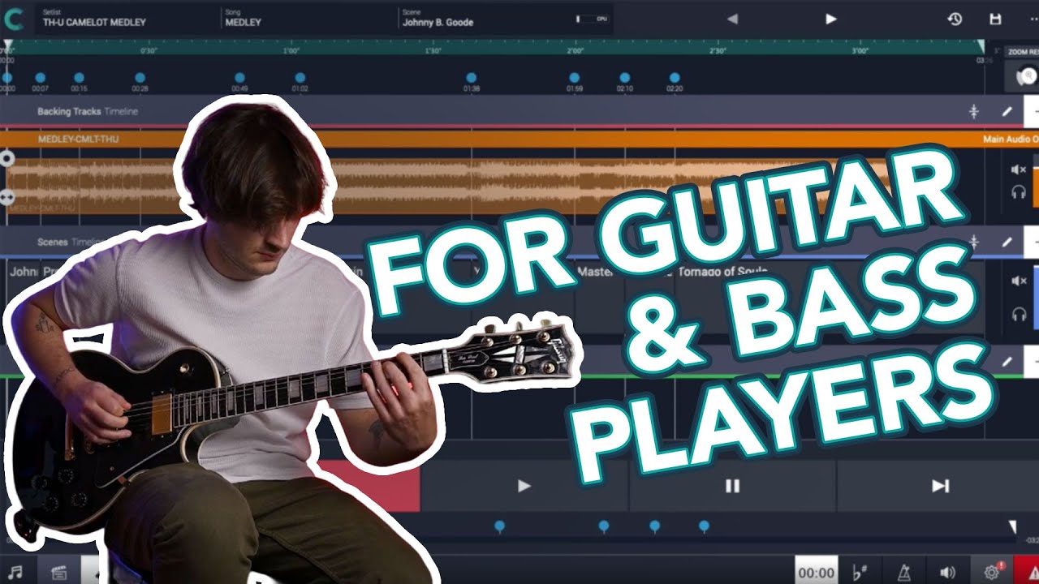Click the end marker on the top ruler
Viewport: 1039px width, 584px height.
981,46
